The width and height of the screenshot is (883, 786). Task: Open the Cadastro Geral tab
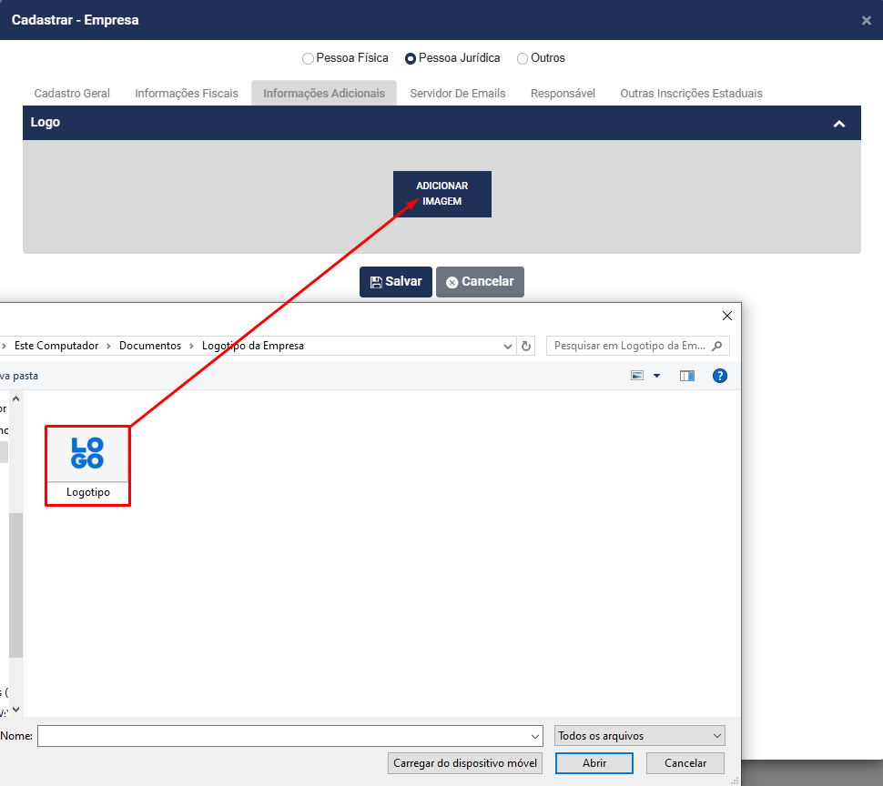tap(72, 94)
